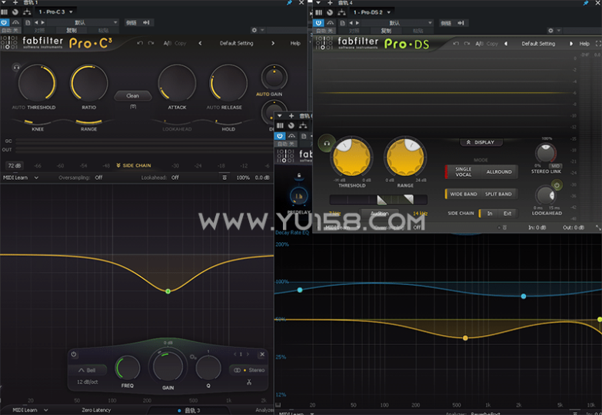This screenshot has height=415, width=602.
Task: Collapse the DISPLAY section in Pro-DS
Action: point(481,142)
